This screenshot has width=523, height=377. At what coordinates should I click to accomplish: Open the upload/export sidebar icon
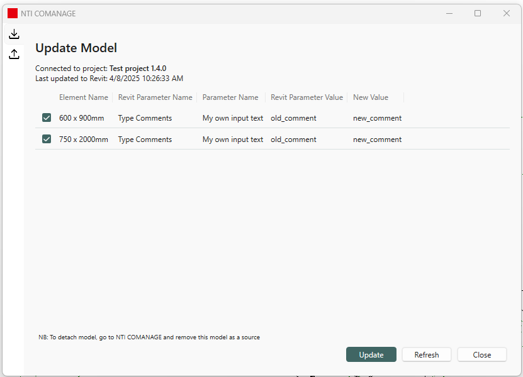point(14,54)
